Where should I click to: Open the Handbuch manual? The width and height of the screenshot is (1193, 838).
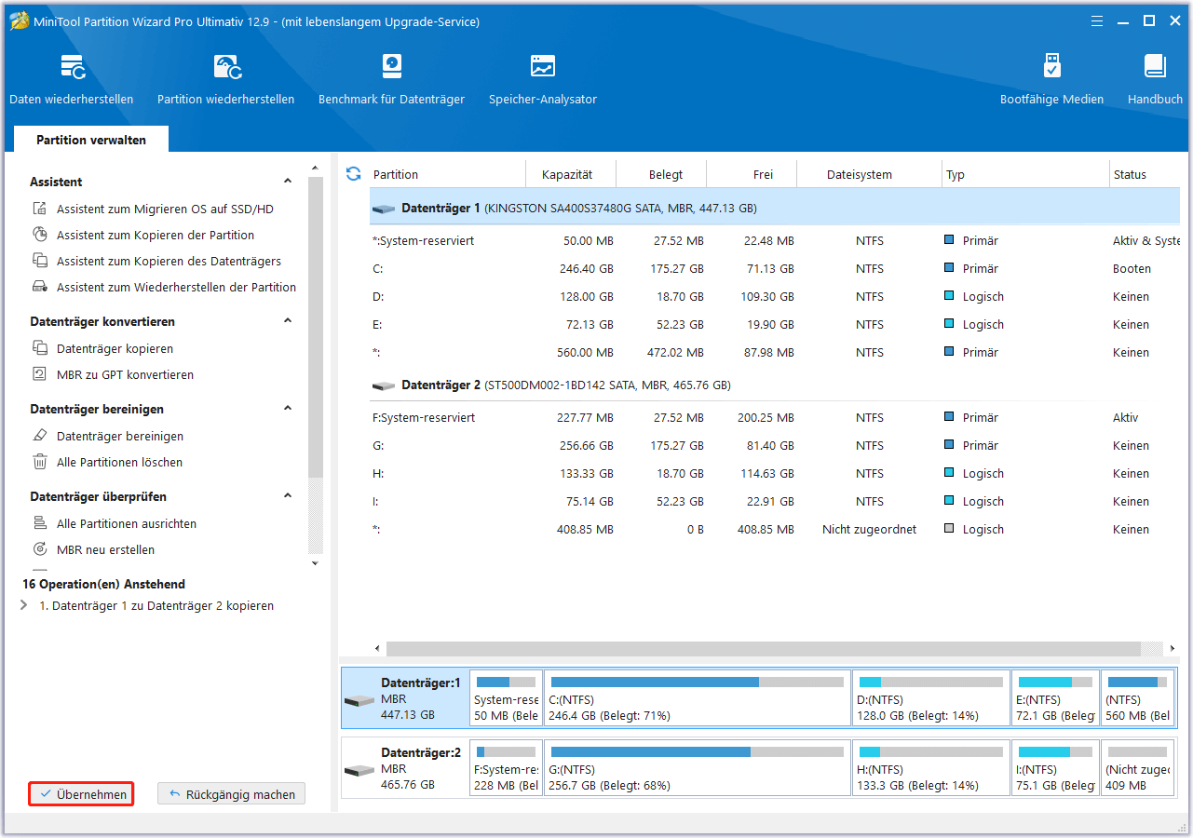(1155, 79)
